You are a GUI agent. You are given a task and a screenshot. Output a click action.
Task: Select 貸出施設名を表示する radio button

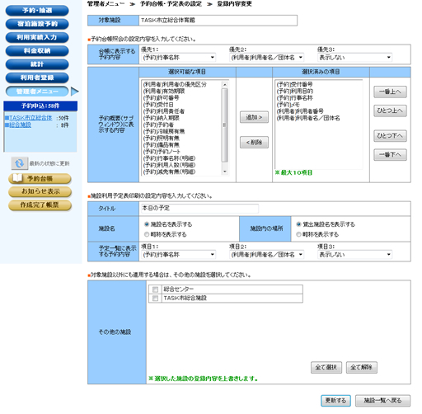tap(298, 224)
